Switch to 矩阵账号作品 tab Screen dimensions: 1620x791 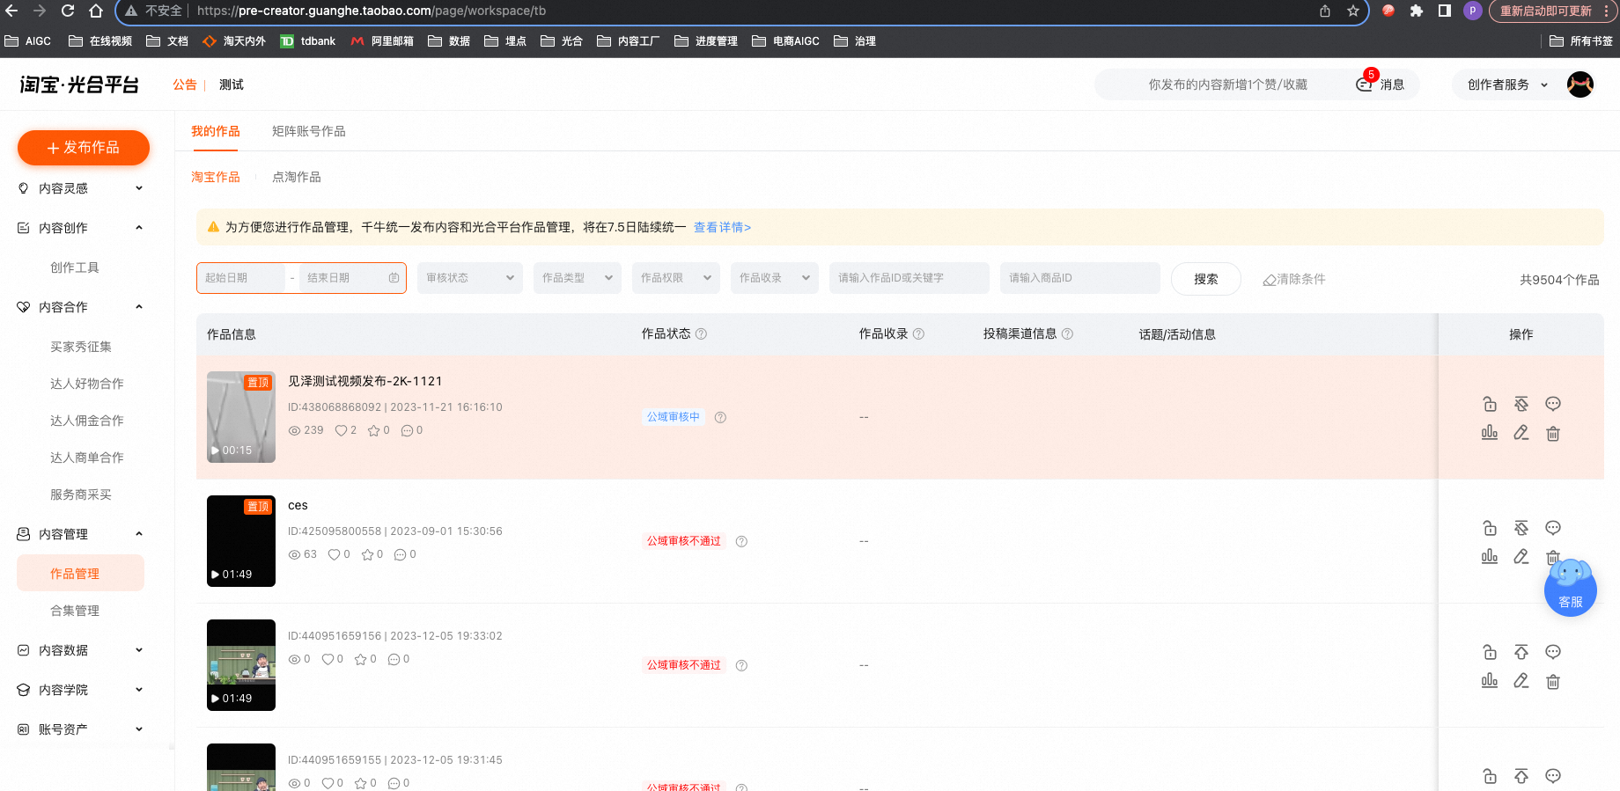(x=309, y=131)
